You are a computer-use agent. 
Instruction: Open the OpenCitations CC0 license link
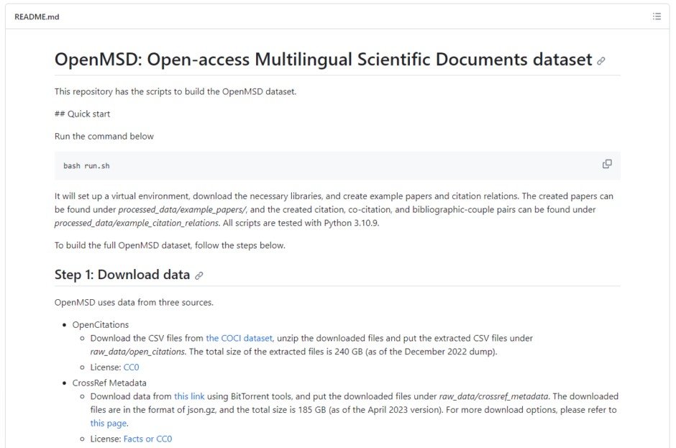(130, 367)
